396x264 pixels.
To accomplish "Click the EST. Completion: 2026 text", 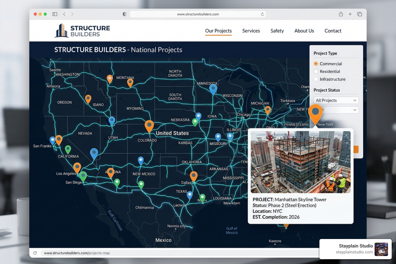I will [276, 217].
